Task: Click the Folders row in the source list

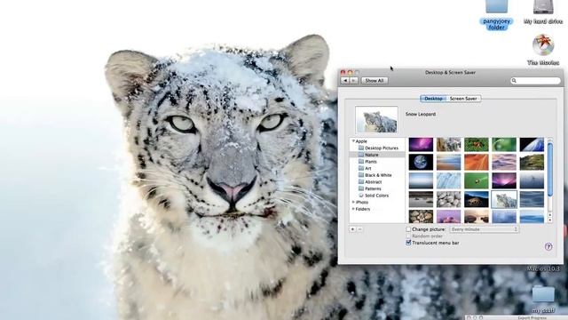Action: coord(377,209)
